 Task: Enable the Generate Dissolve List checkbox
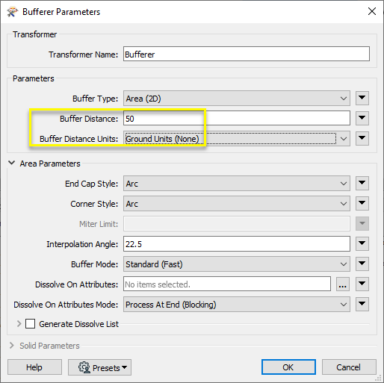30,324
